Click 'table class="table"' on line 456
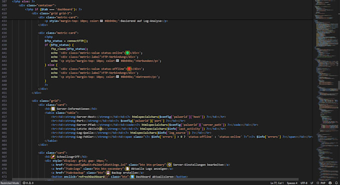340x185 pixels. pyautogui.click(x=61, y=113)
